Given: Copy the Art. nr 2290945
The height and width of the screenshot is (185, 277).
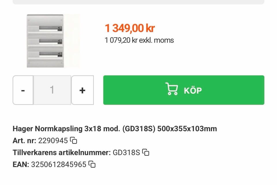Looking at the screenshot, I should point(74,141).
